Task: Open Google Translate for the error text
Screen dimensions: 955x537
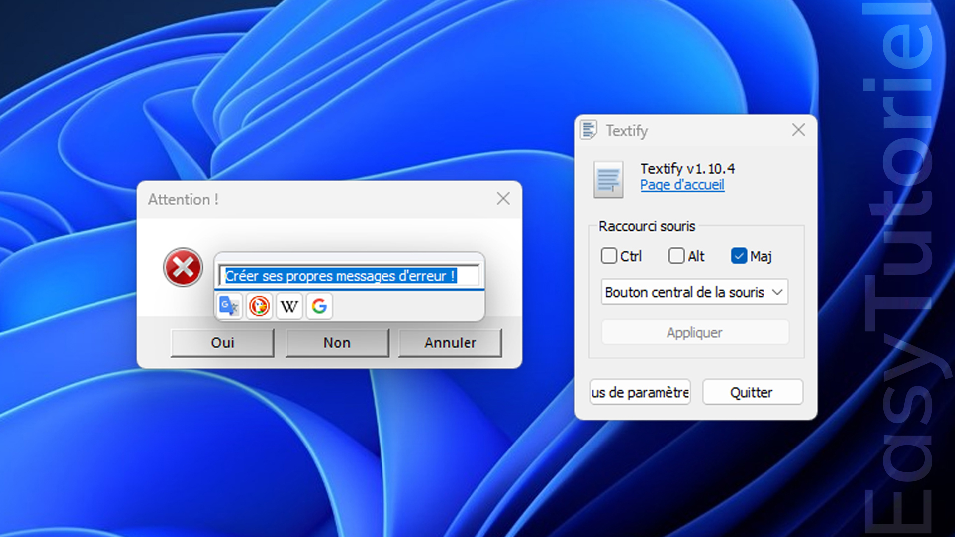Action: click(228, 306)
